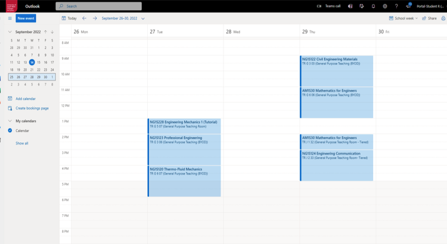This screenshot has height=244, width=447.
Task: Click the Today button
Action: [69, 18]
